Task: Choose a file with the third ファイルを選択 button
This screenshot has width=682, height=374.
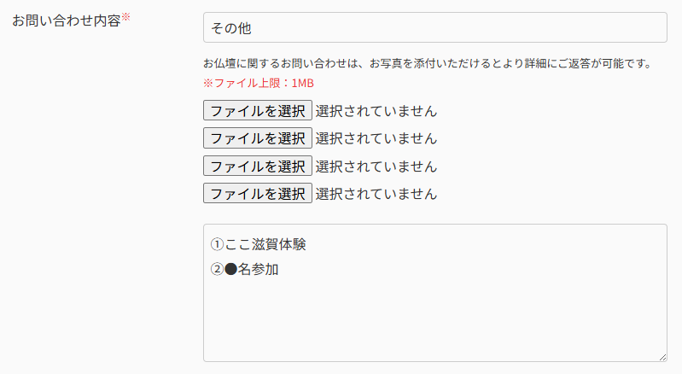Action: click(x=257, y=166)
